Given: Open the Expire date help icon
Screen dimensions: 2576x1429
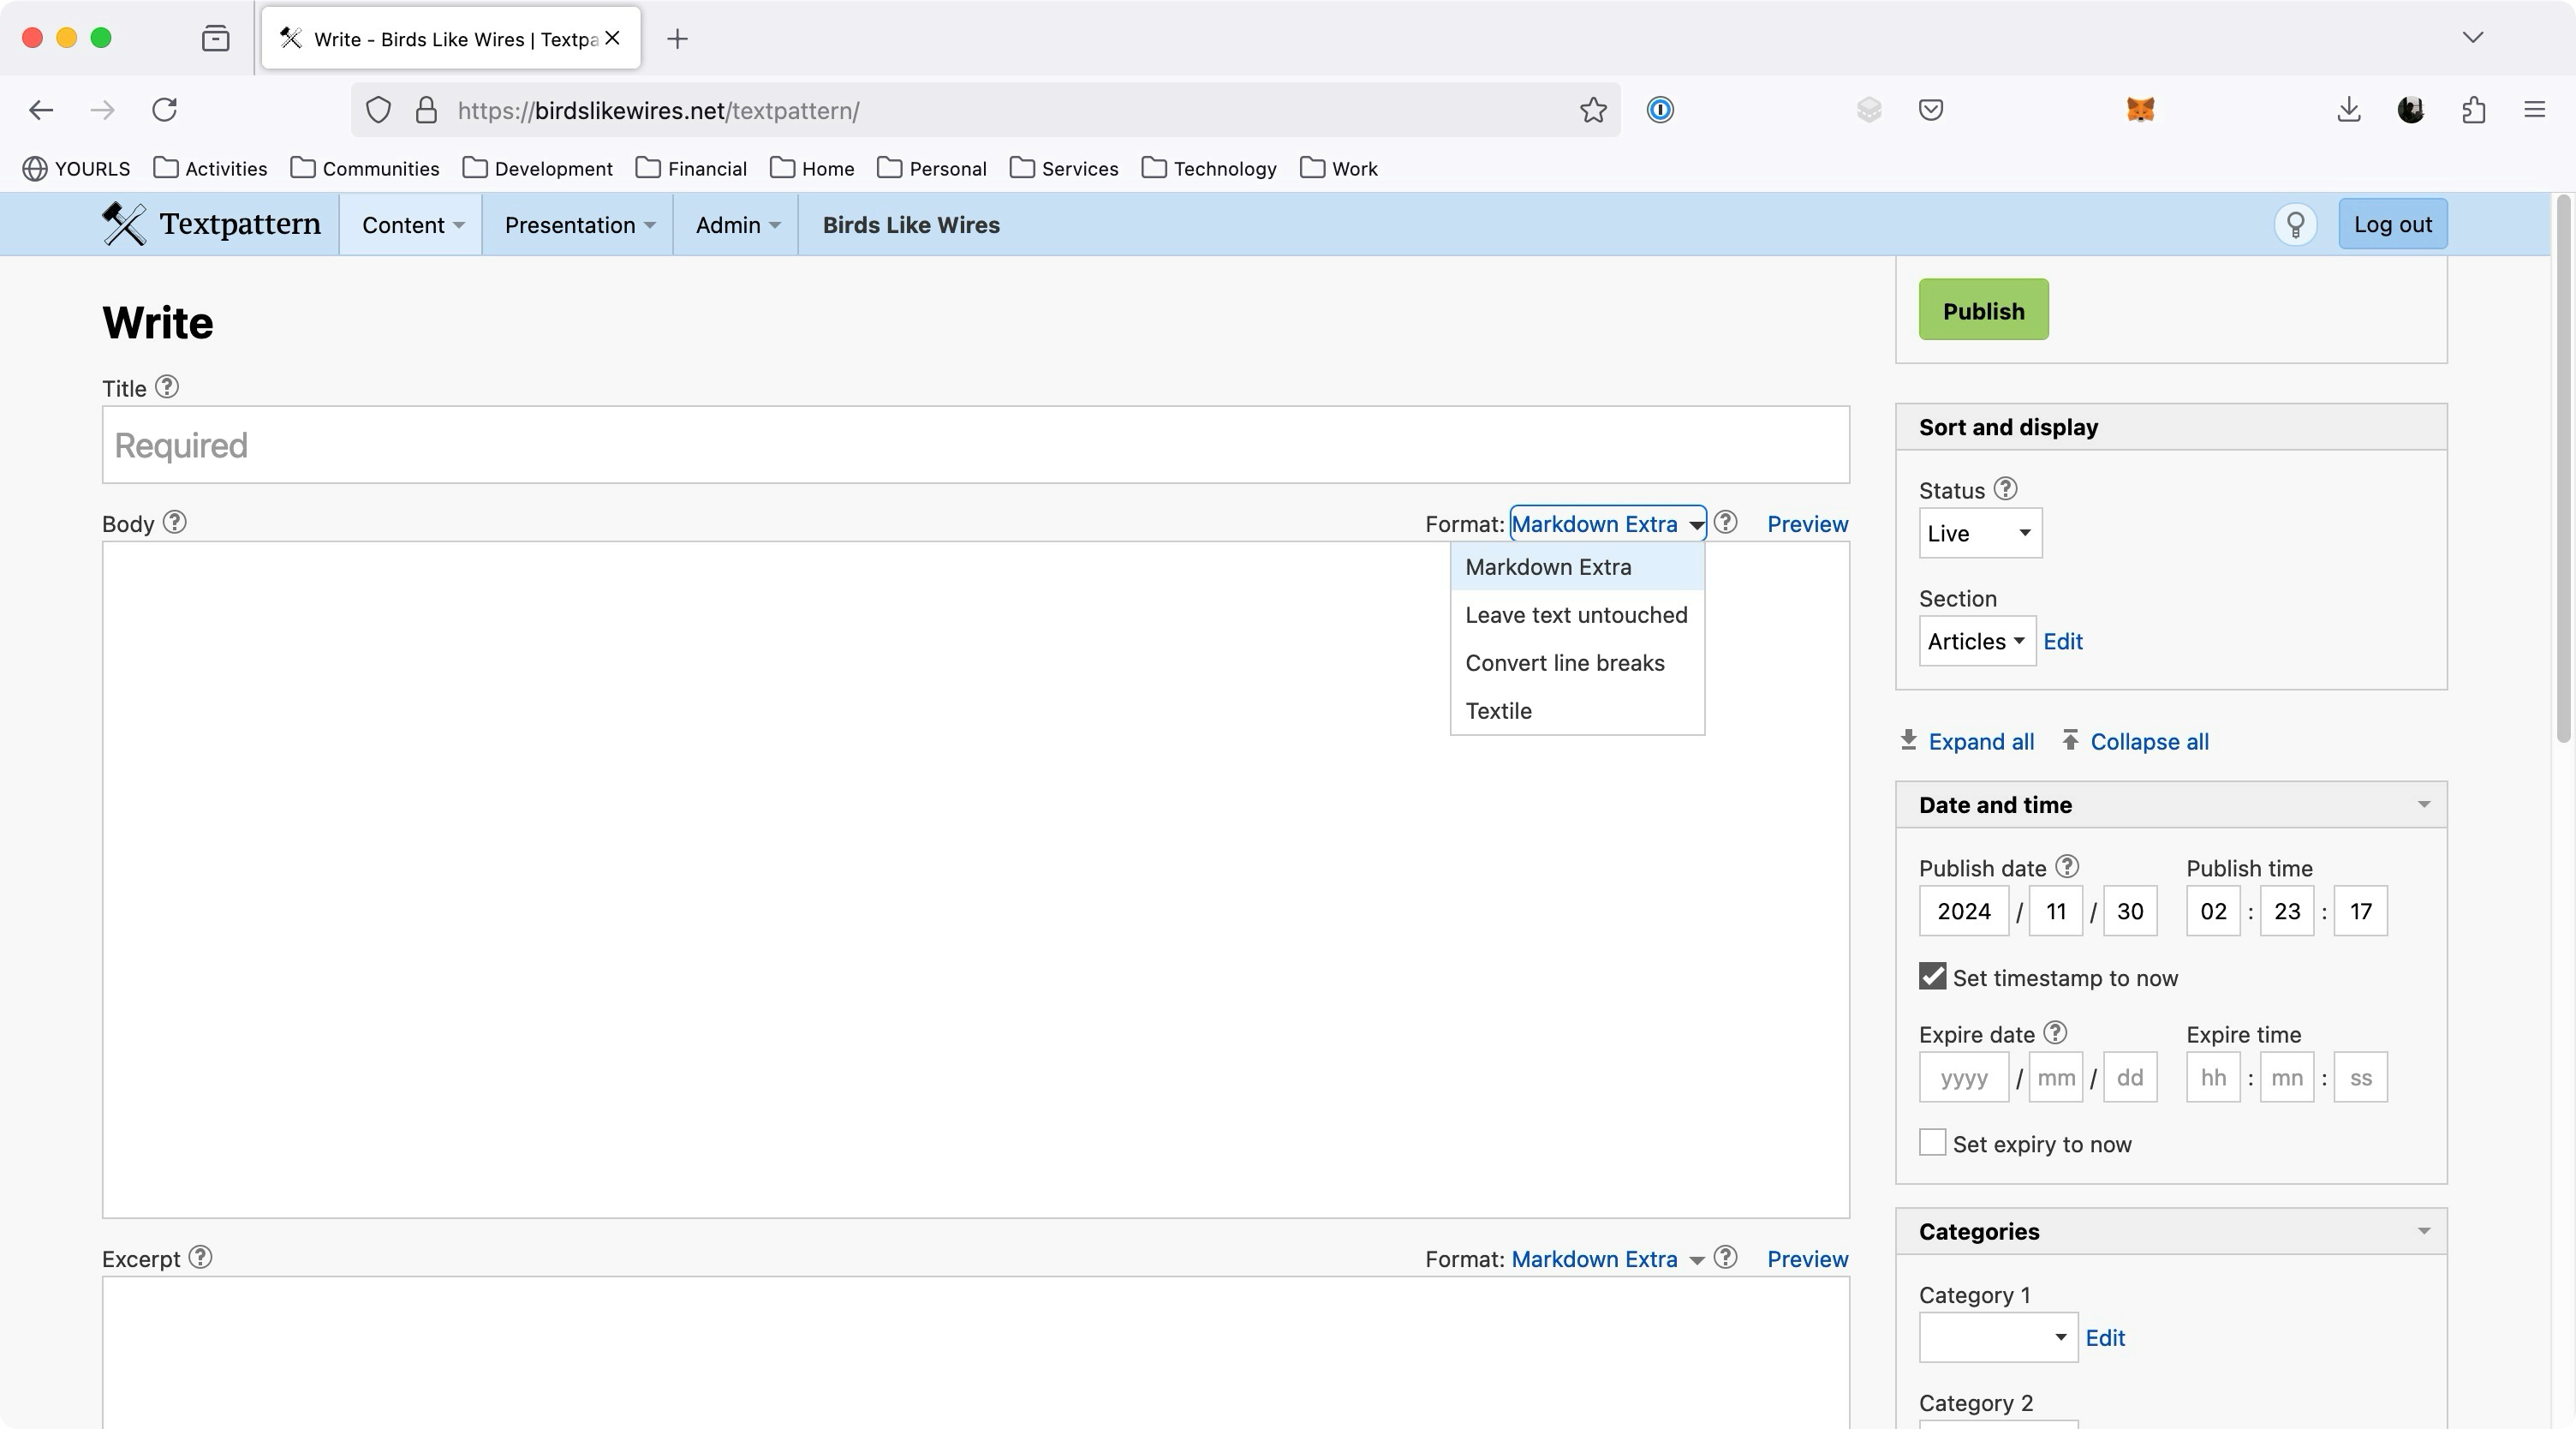Looking at the screenshot, I should coord(2055,1032).
